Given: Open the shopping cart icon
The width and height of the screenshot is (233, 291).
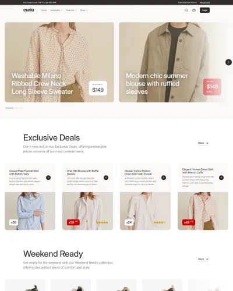Looking at the screenshot, I should click(194, 10).
